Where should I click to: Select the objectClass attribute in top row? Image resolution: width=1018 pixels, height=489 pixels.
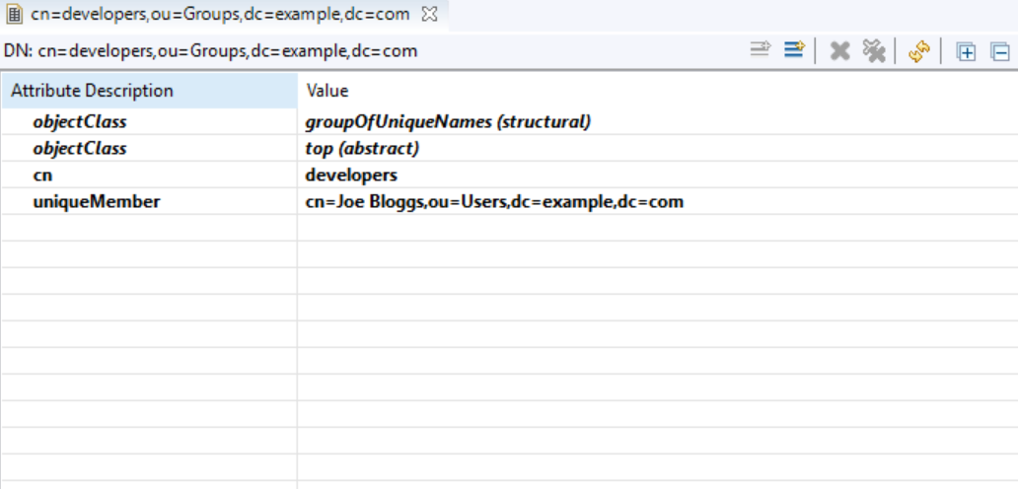coord(80,149)
